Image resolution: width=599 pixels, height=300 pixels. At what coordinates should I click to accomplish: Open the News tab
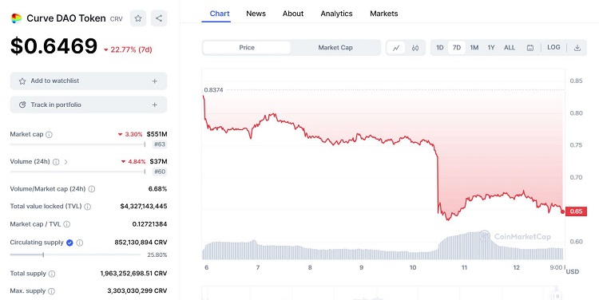(256, 14)
